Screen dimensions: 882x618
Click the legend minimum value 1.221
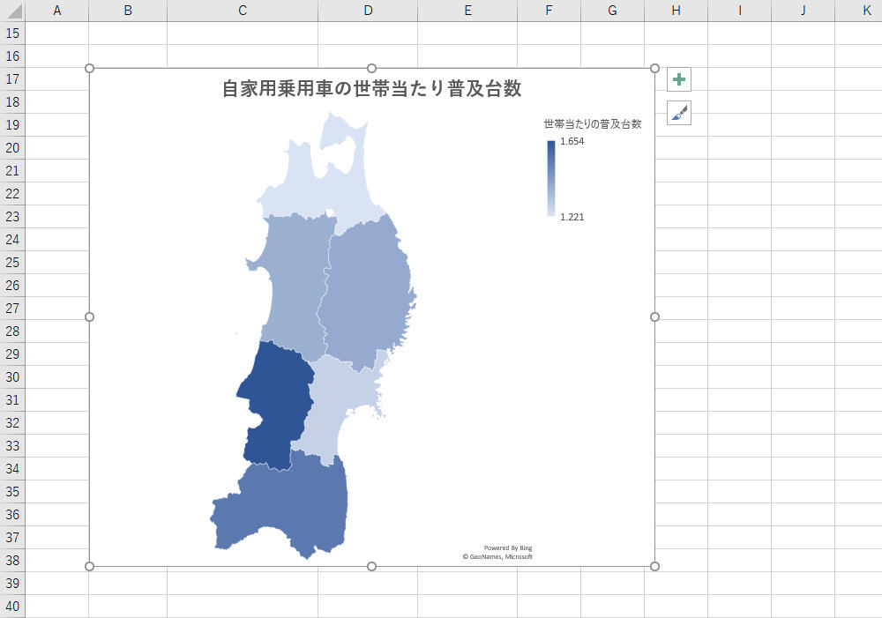[572, 217]
